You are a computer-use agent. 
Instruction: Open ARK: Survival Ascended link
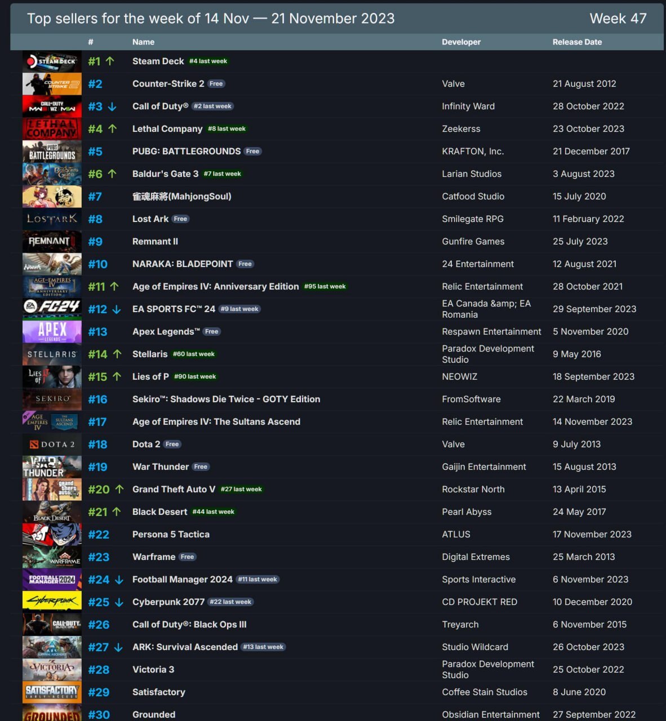[x=185, y=647]
